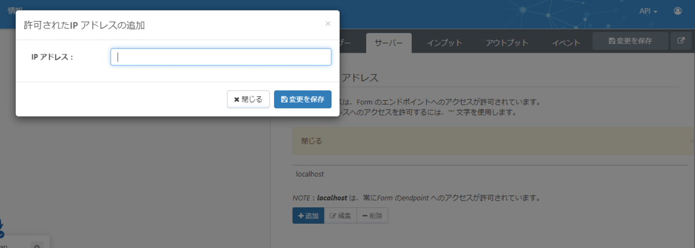The image size is (695, 248).
Task: Click the minus 削除 button
Action: tap(372, 216)
